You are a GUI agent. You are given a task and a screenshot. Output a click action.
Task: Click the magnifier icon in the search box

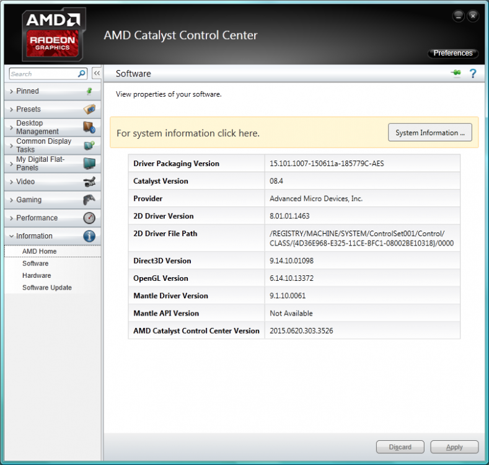click(81, 74)
